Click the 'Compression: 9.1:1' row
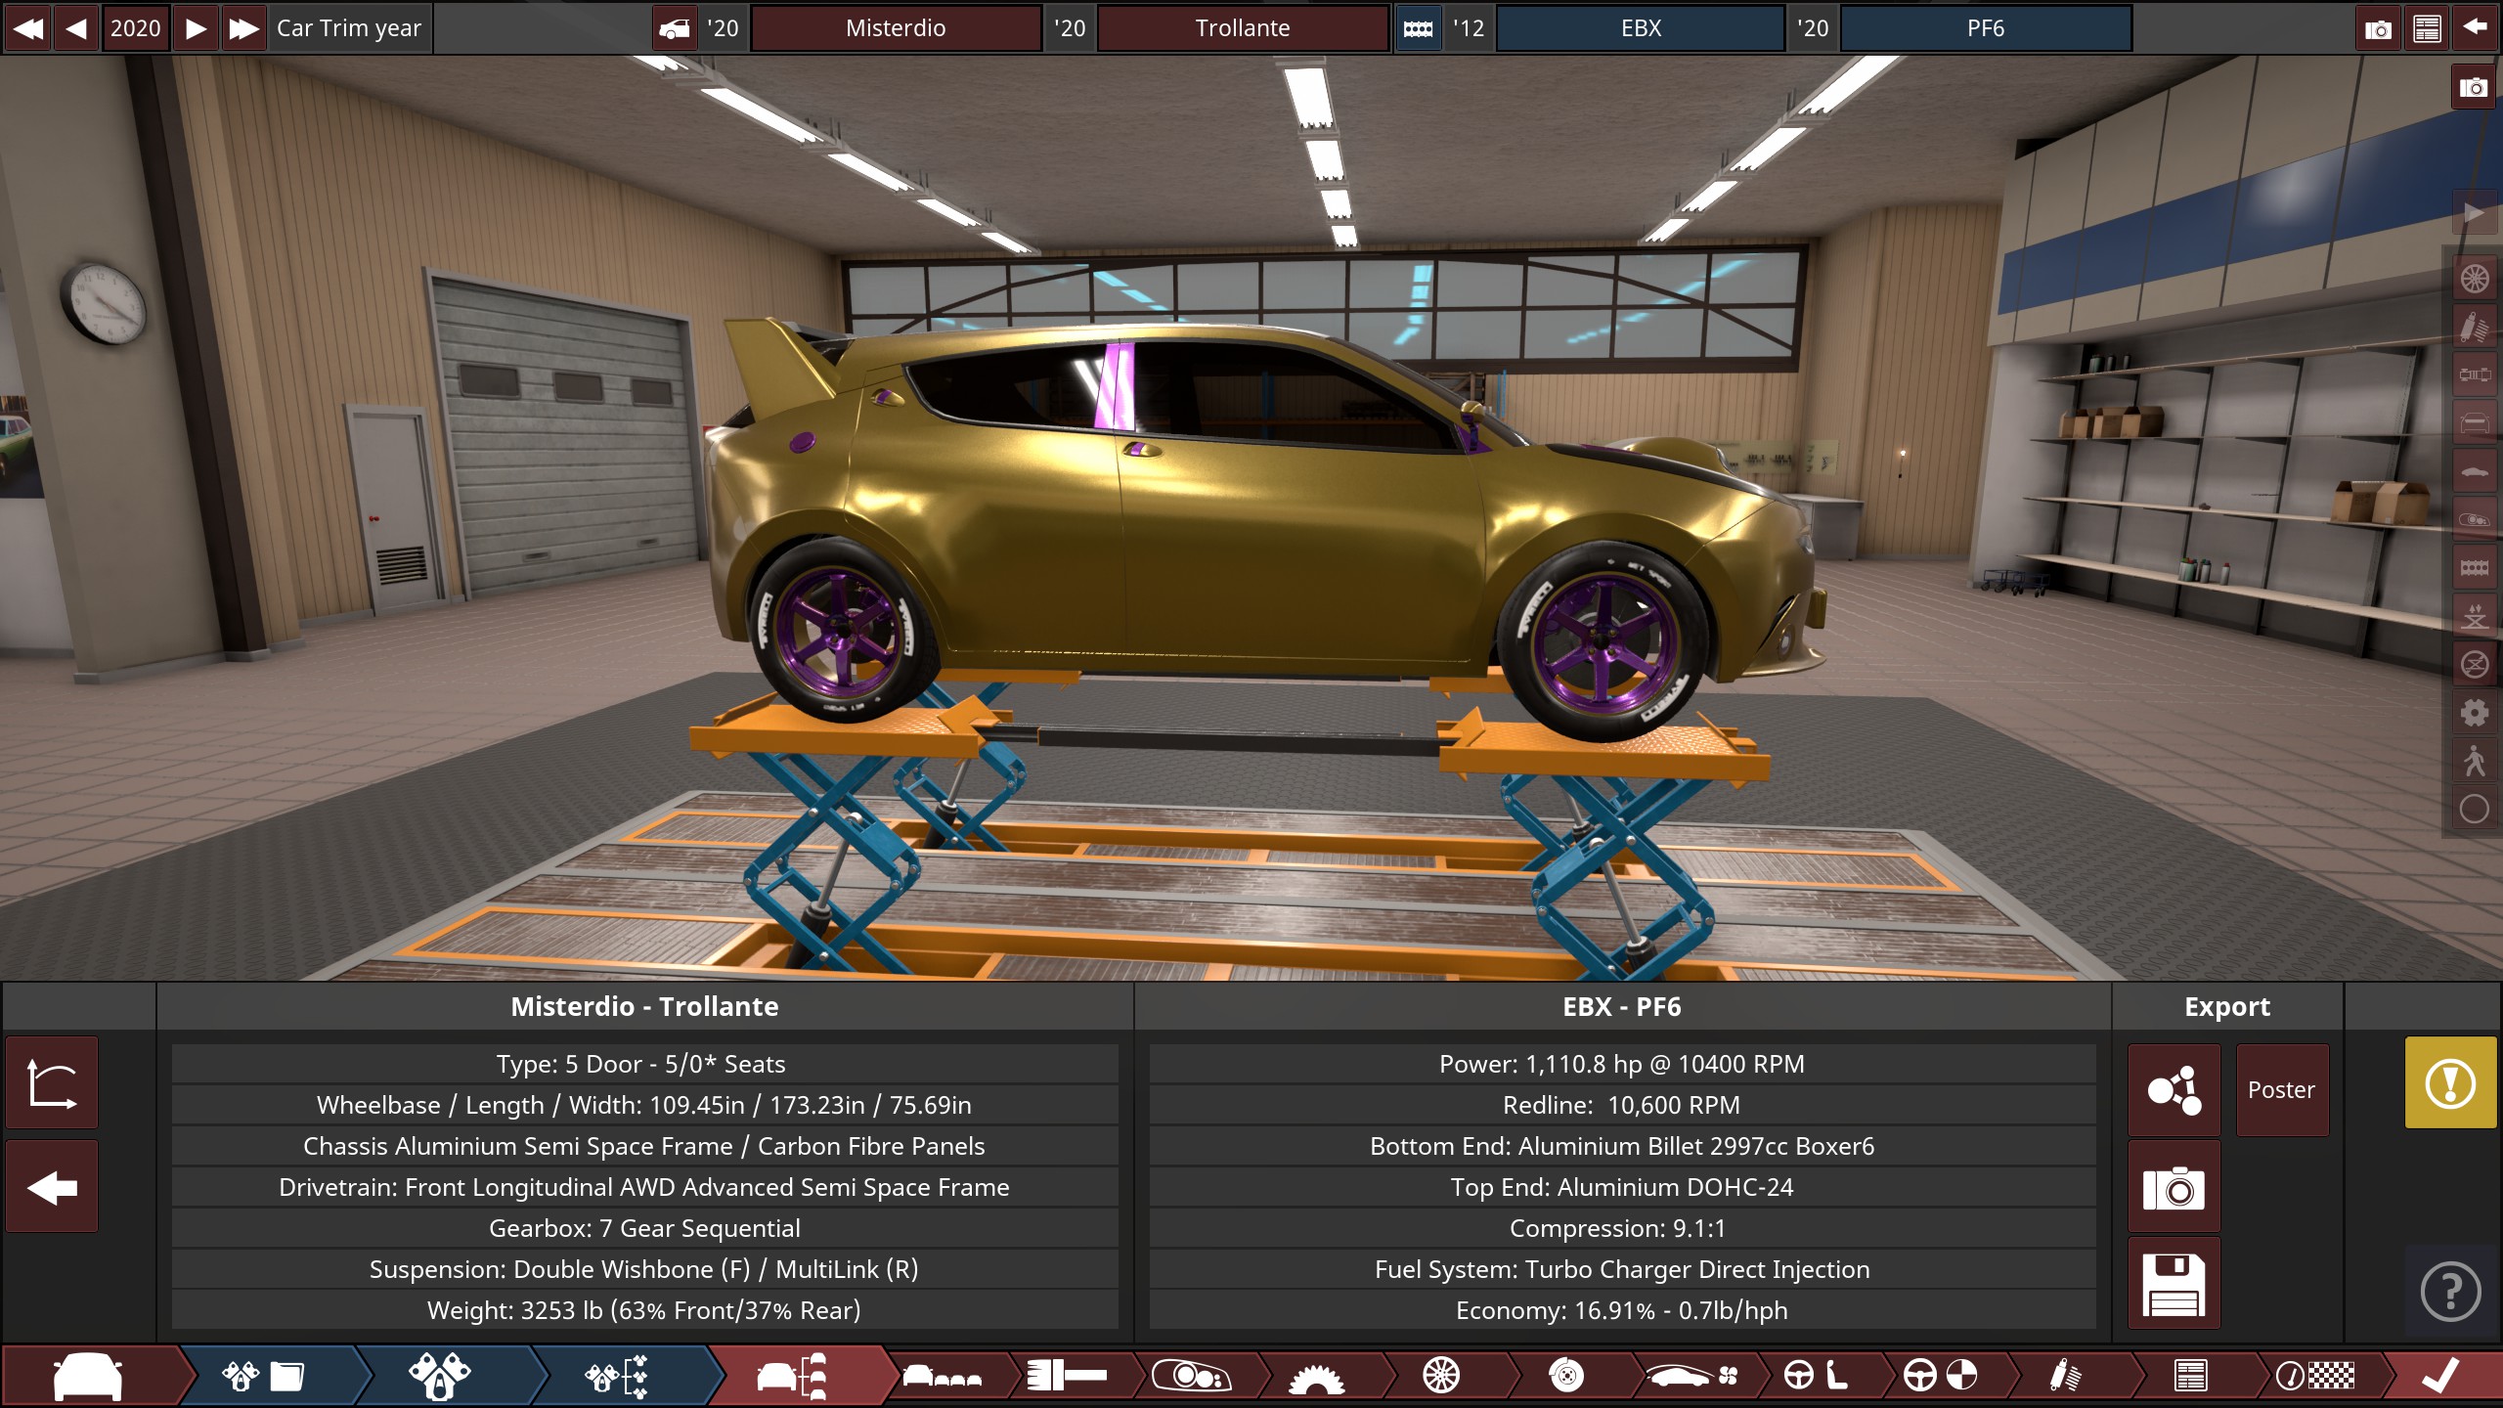The width and height of the screenshot is (2503, 1408). coord(1622,1228)
